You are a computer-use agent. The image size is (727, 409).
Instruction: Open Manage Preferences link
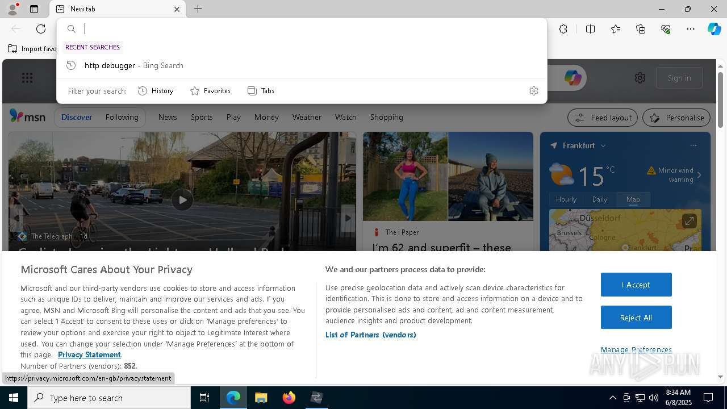click(636, 349)
